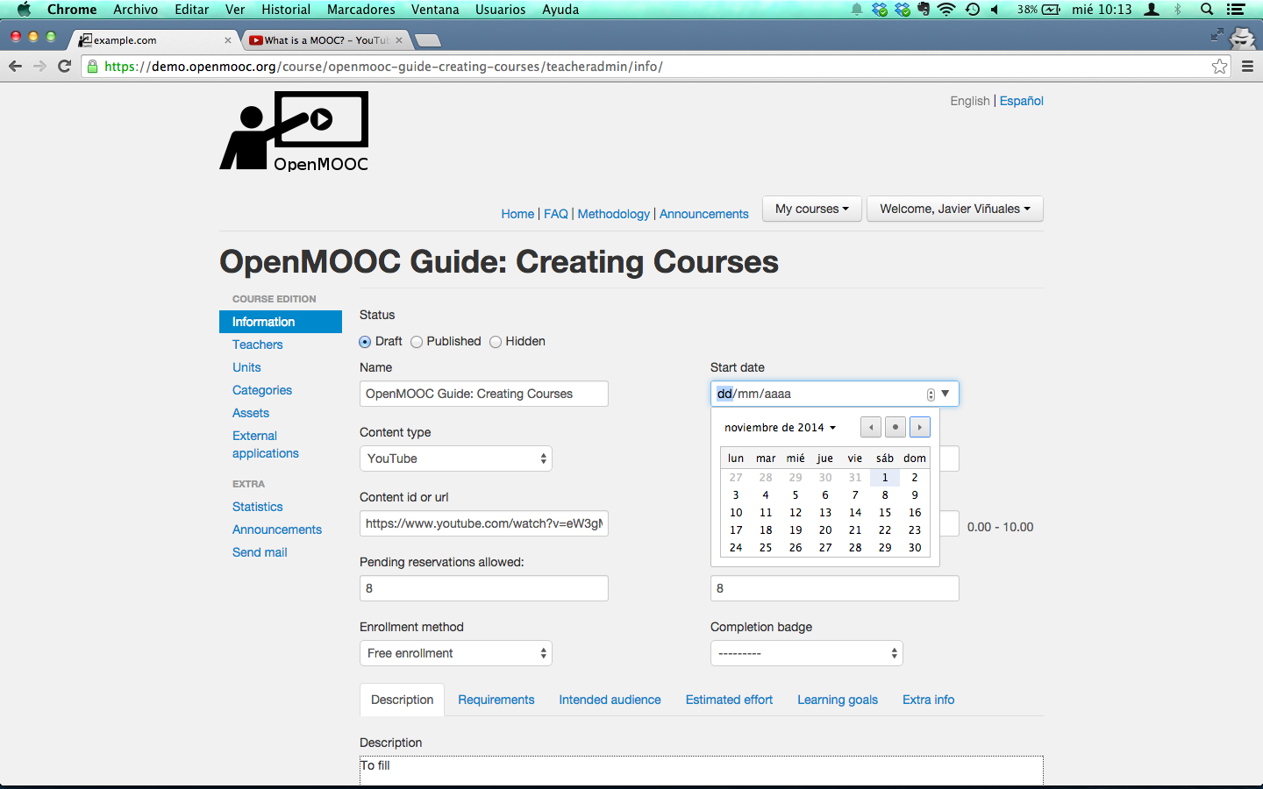Click start date spinner stepper
Screen dimensions: 1263x789
click(x=931, y=394)
